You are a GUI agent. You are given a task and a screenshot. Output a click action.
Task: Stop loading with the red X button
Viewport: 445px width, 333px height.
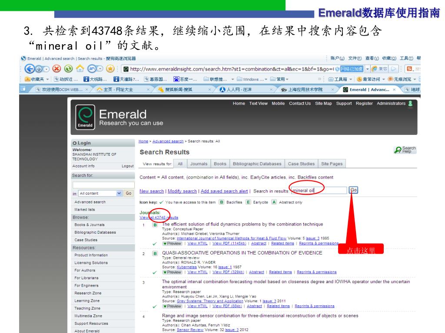[x=57, y=69]
